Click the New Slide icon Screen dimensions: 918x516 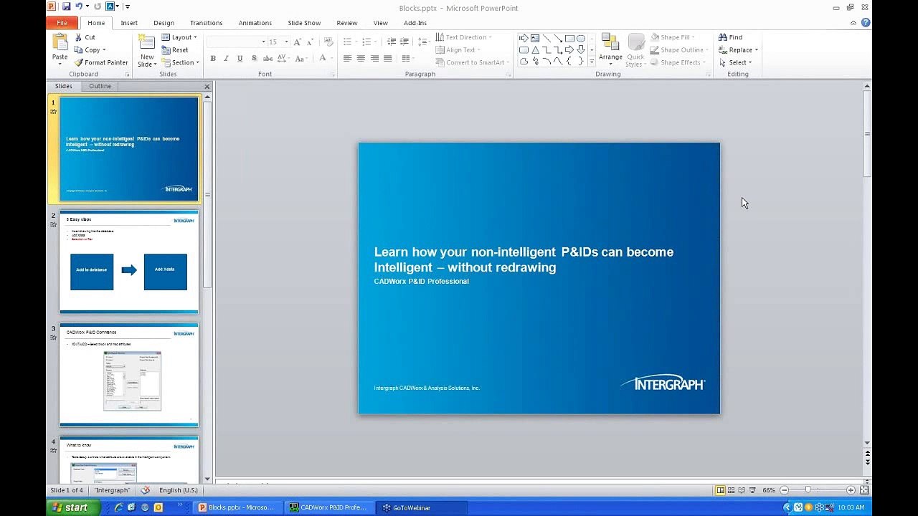click(x=146, y=42)
